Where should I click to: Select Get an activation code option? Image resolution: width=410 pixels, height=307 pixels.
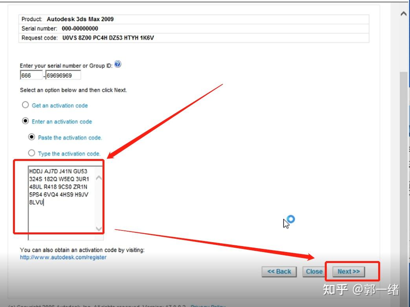point(26,105)
